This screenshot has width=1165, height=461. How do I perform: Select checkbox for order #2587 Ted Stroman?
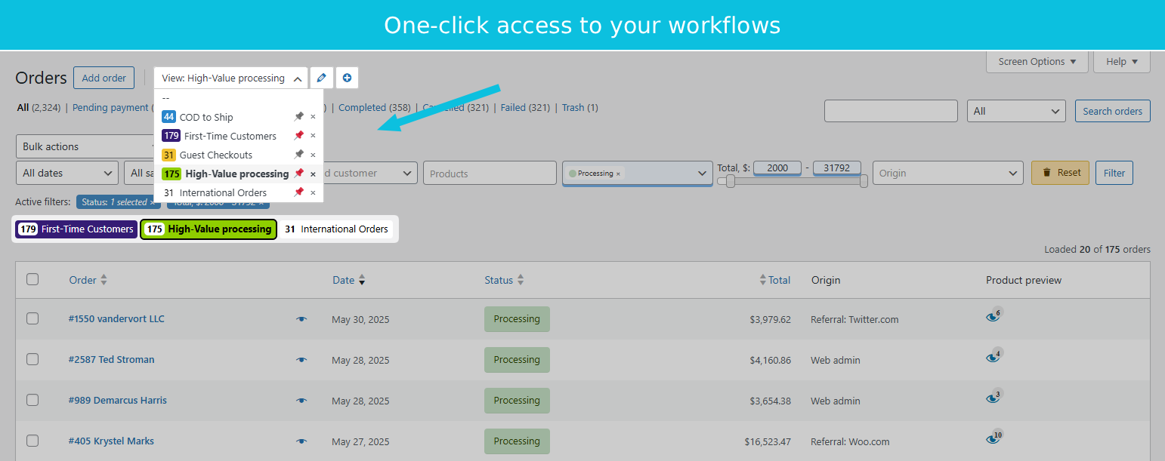(x=32, y=359)
